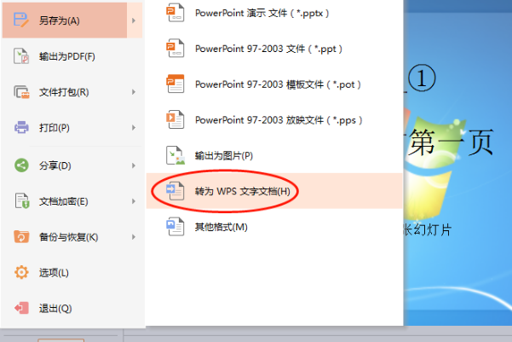
Task: Expand the 分享(D) submenu arrow
Action: 134,165
